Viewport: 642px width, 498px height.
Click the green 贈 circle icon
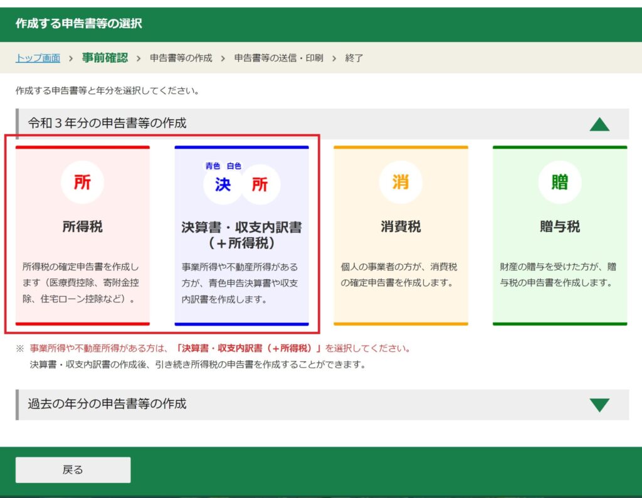pos(560,183)
